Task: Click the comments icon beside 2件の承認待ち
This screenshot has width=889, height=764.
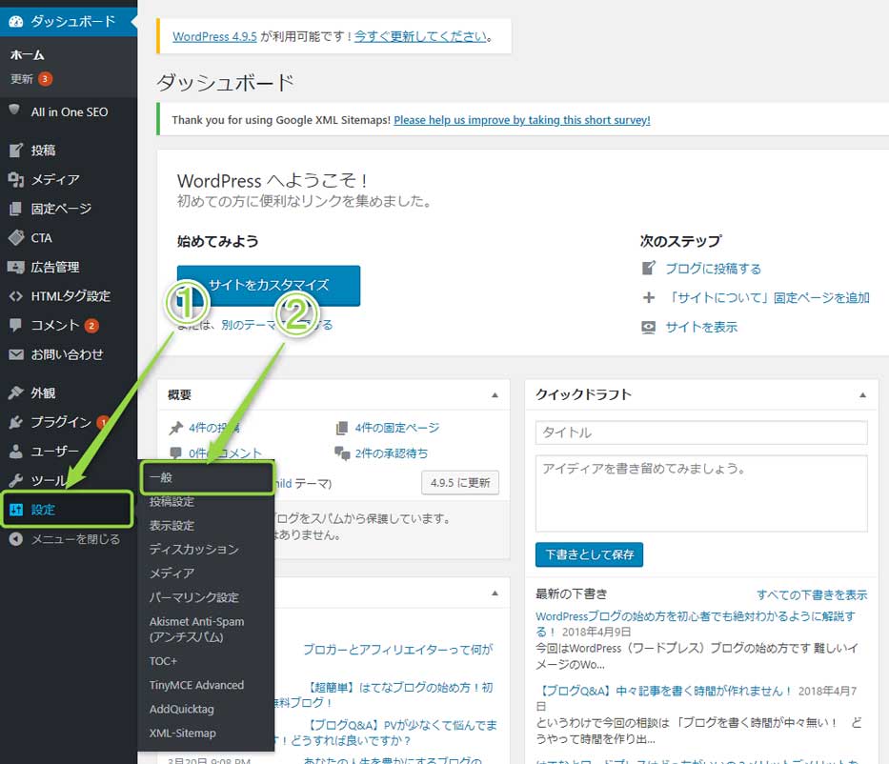Action: point(342,452)
